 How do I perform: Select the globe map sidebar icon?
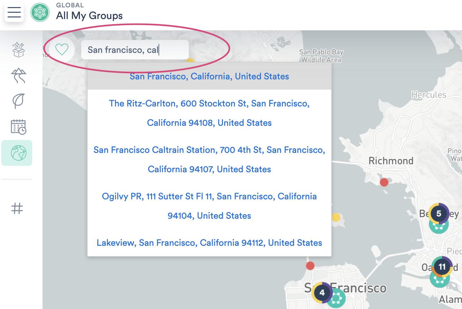click(x=18, y=153)
